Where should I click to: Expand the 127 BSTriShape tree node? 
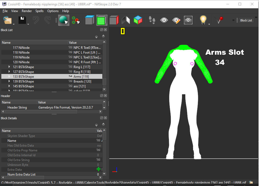pos(9,72)
